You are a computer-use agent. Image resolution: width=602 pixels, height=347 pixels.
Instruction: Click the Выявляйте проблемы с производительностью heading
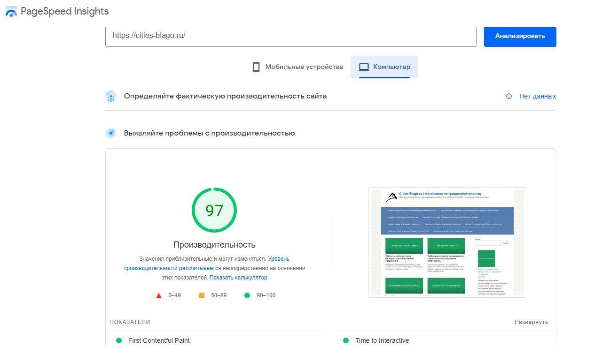point(209,133)
